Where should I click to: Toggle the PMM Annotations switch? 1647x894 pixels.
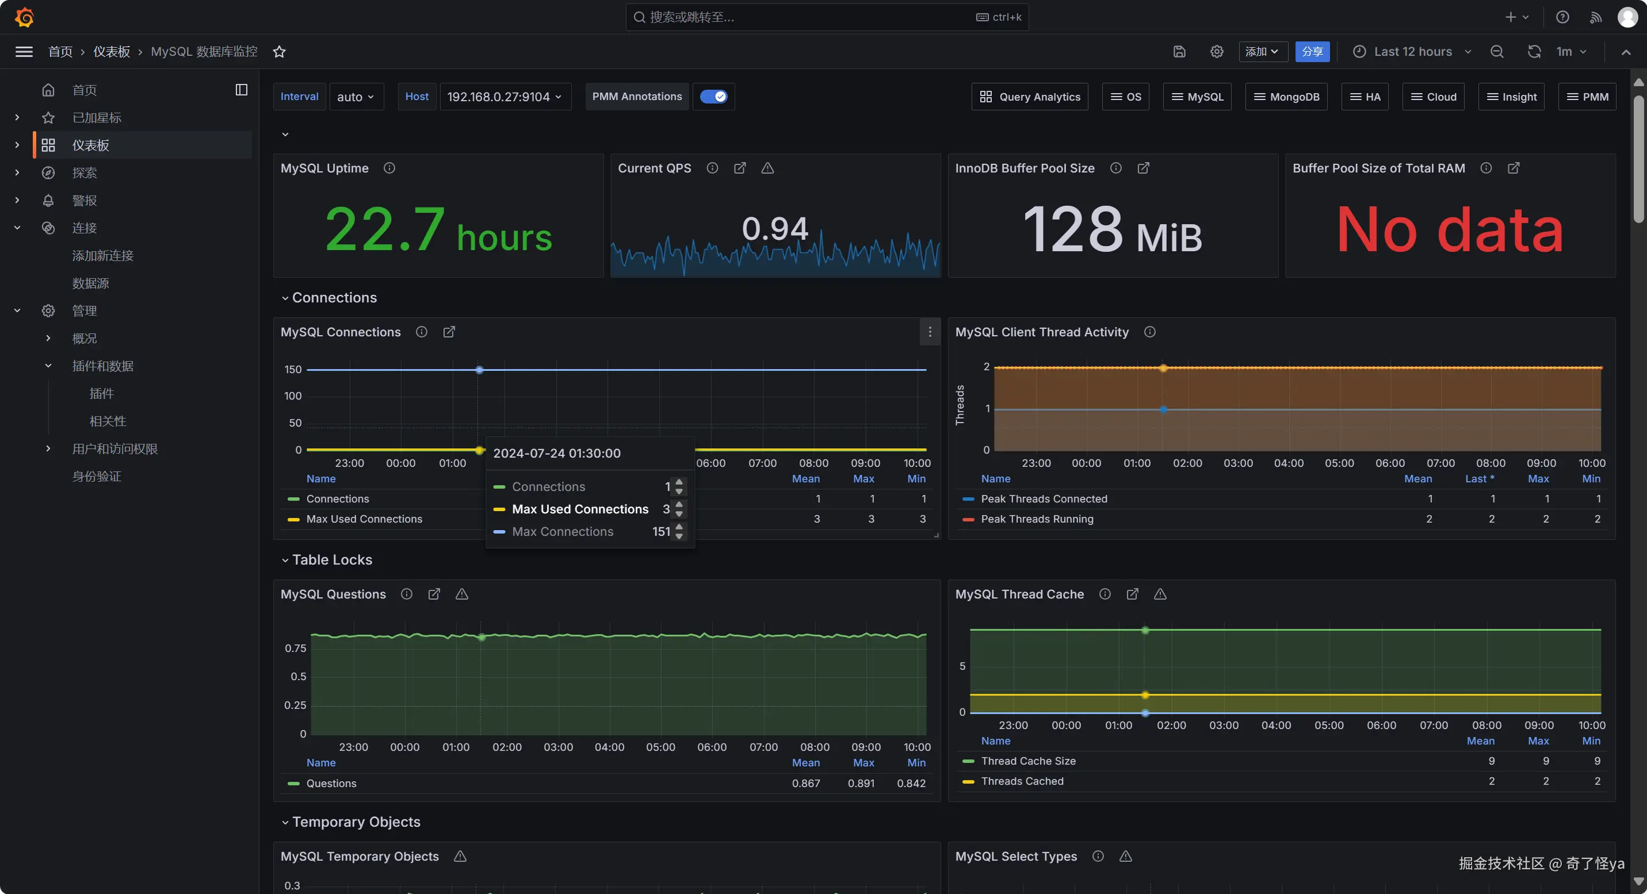click(x=713, y=97)
